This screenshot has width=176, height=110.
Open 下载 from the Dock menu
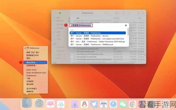click(x=28, y=78)
